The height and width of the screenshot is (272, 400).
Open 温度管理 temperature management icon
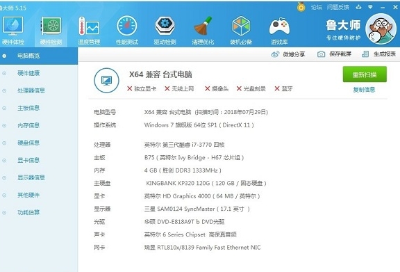click(89, 26)
